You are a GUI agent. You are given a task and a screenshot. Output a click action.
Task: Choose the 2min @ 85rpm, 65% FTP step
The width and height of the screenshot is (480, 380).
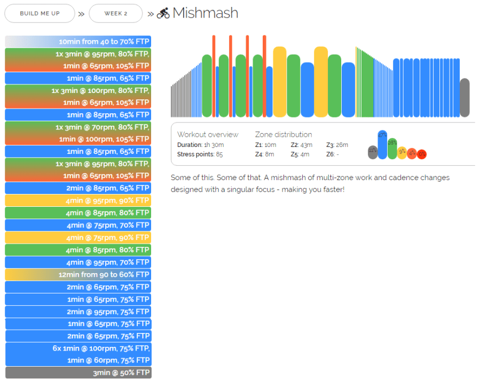(78, 188)
